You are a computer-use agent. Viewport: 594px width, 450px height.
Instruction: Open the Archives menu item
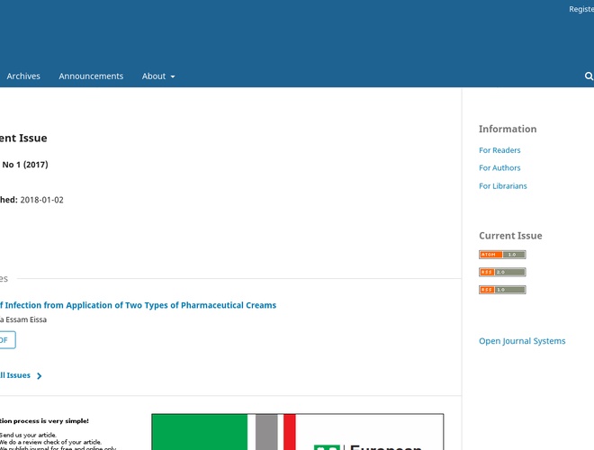point(23,76)
